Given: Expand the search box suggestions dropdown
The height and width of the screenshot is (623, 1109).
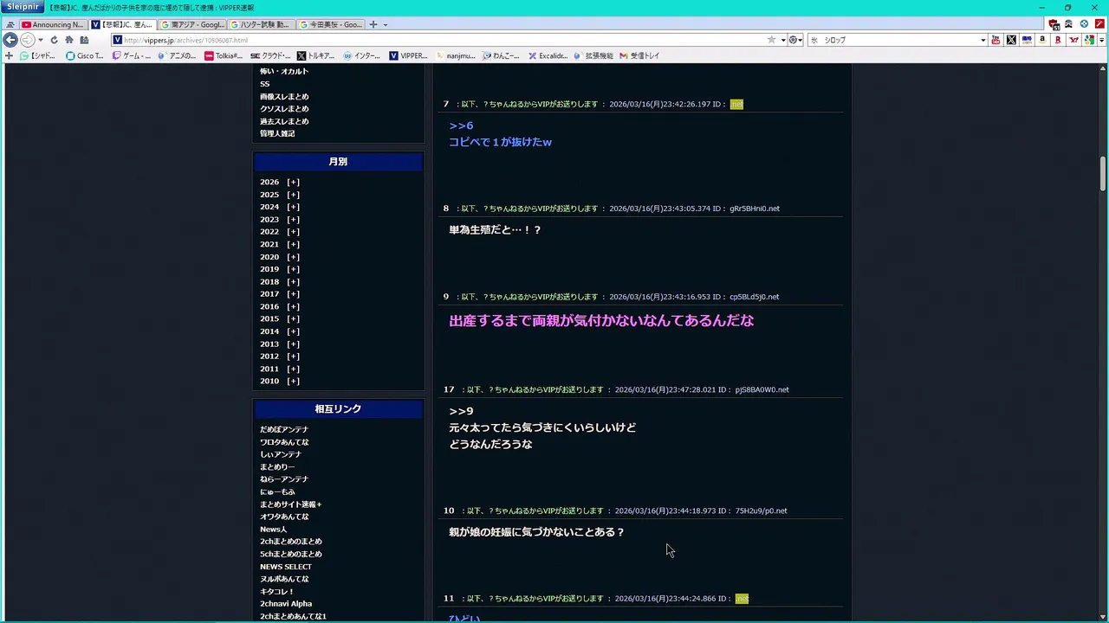Looking at the screenshot, I should (x=983, y=40).
